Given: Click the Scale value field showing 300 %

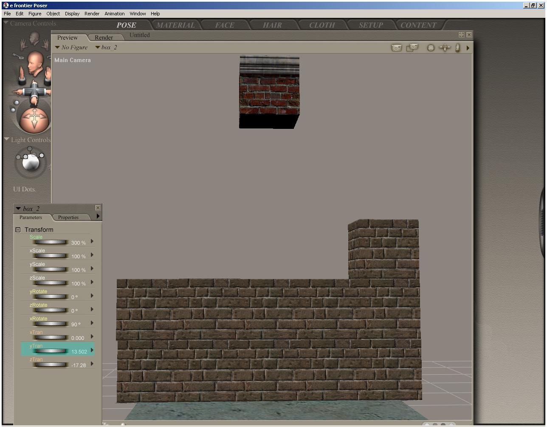Looking at the screenshot, I should [79, 243].
